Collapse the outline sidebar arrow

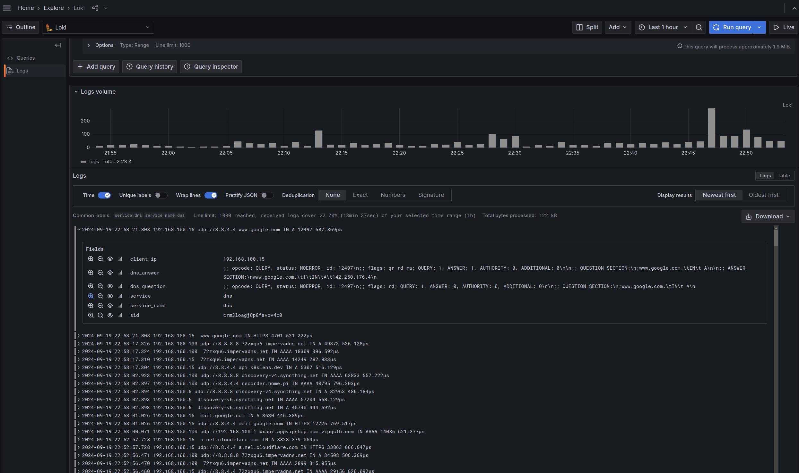pyautogui.click(x=58, y=45)
